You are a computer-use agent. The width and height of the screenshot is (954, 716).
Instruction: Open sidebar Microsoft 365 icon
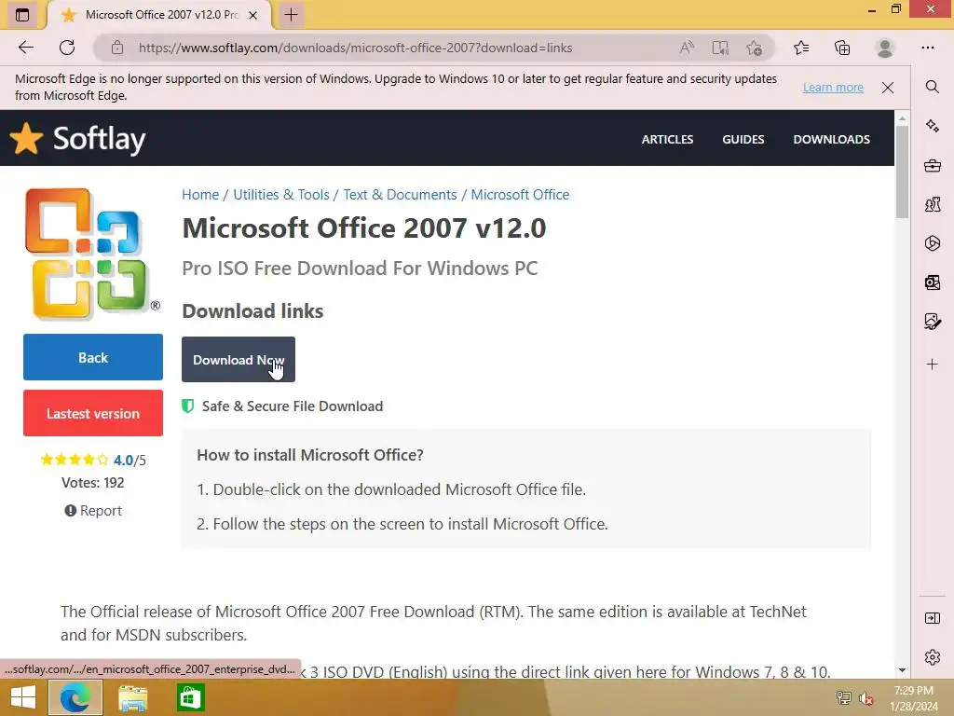[932, 243]
